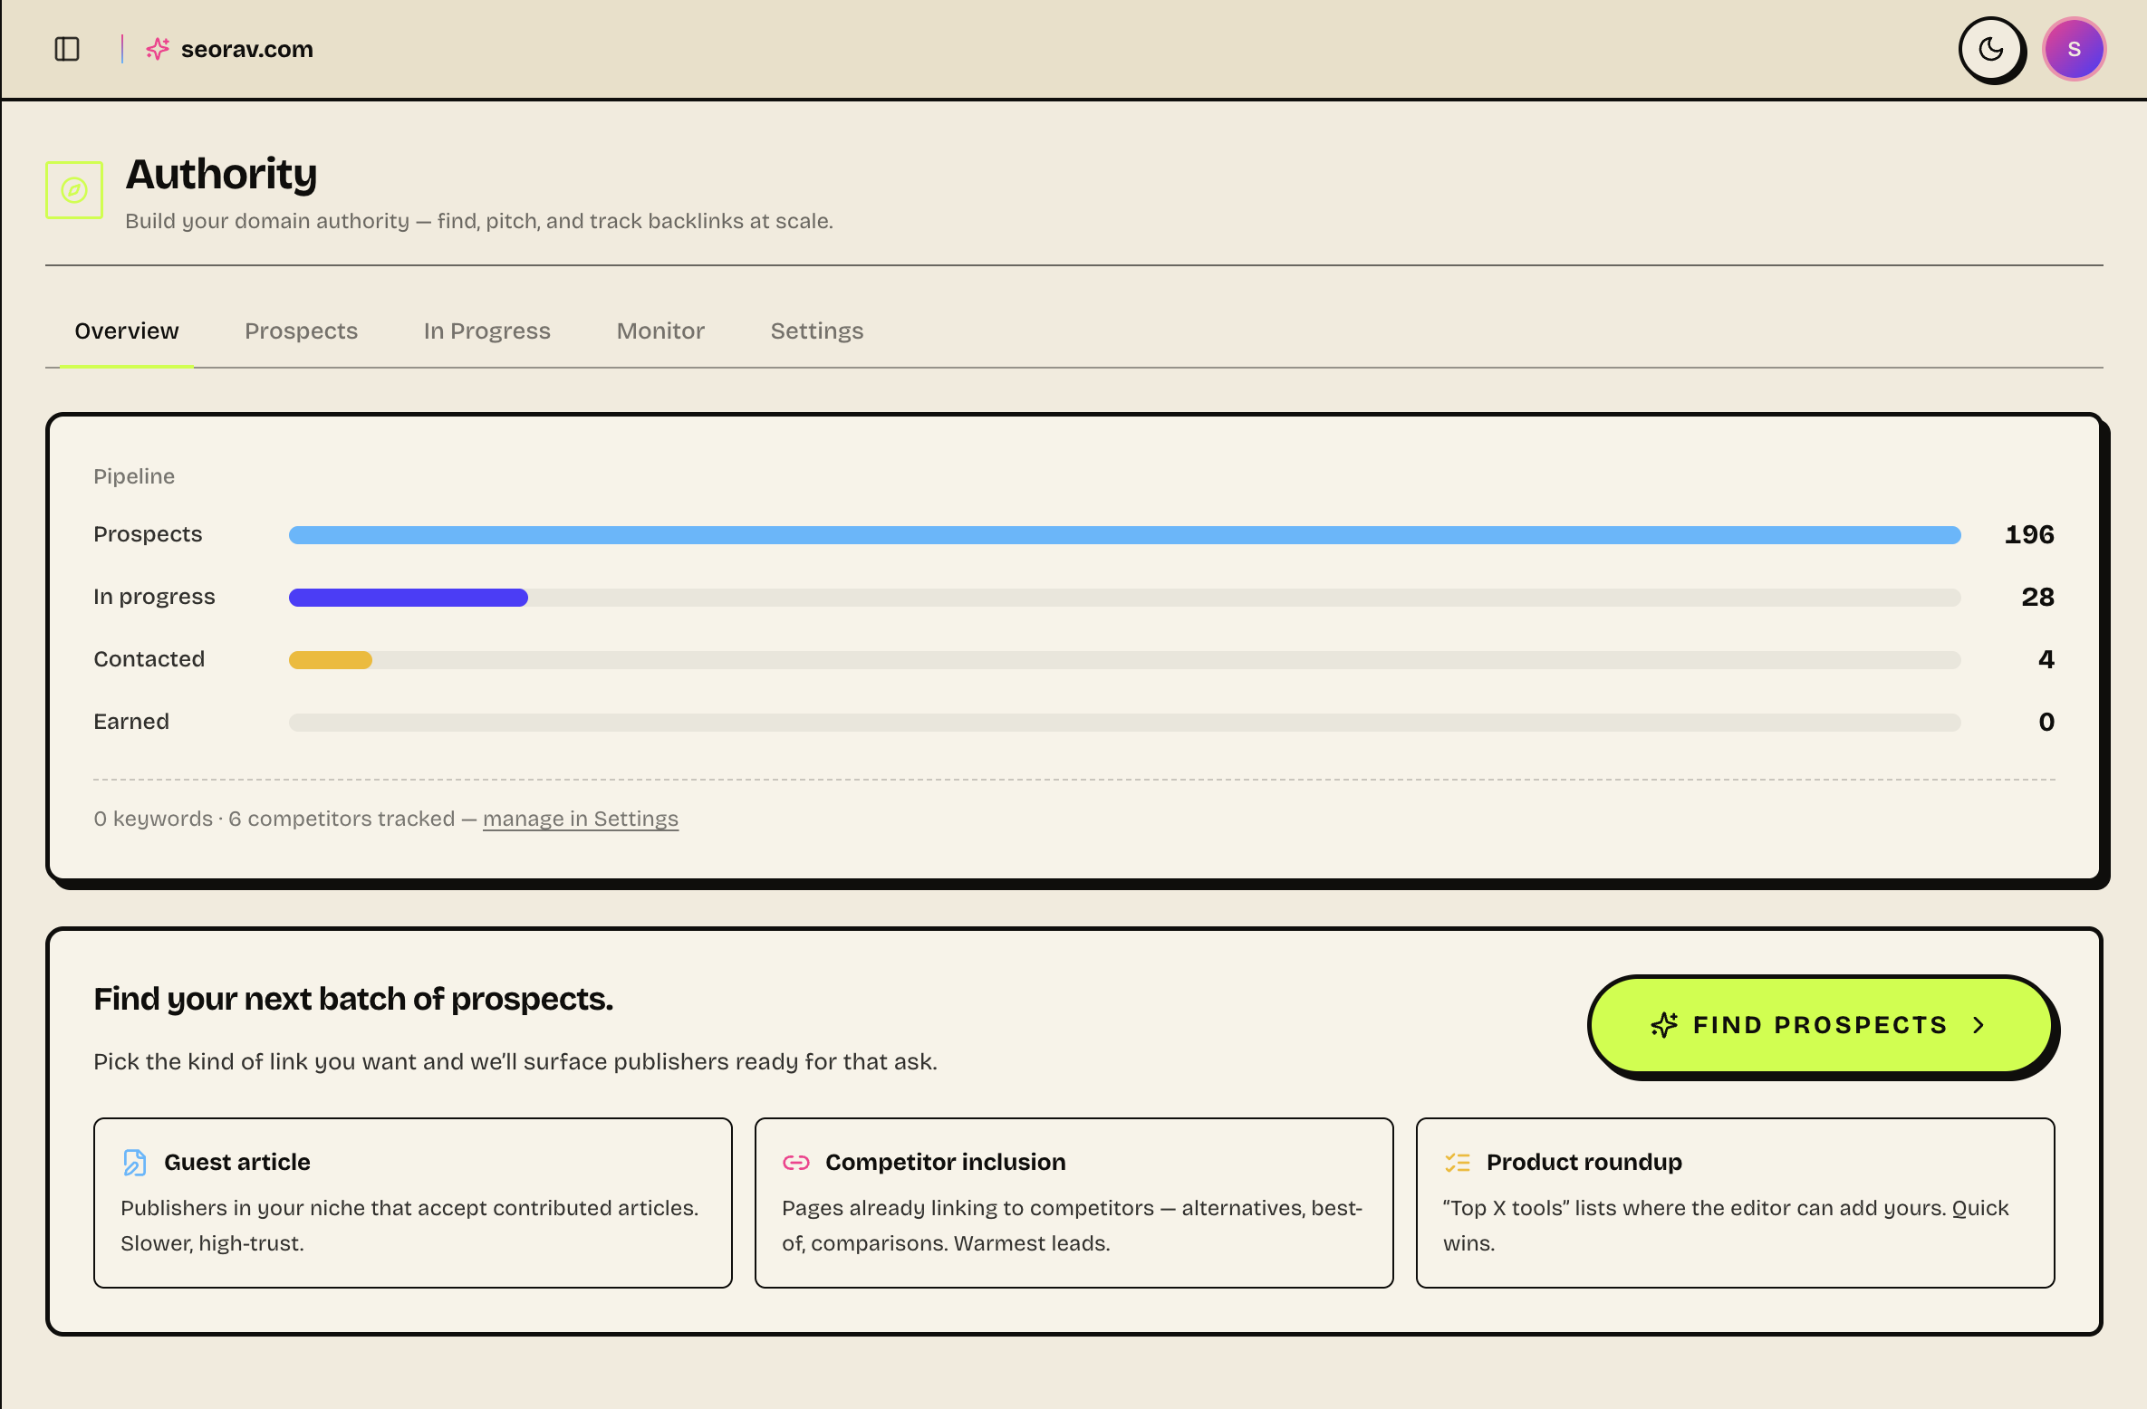Click the pink sparkle logo by seorav.com
This screenshot has height=1409, width=2147.
[x=158, y=49]
